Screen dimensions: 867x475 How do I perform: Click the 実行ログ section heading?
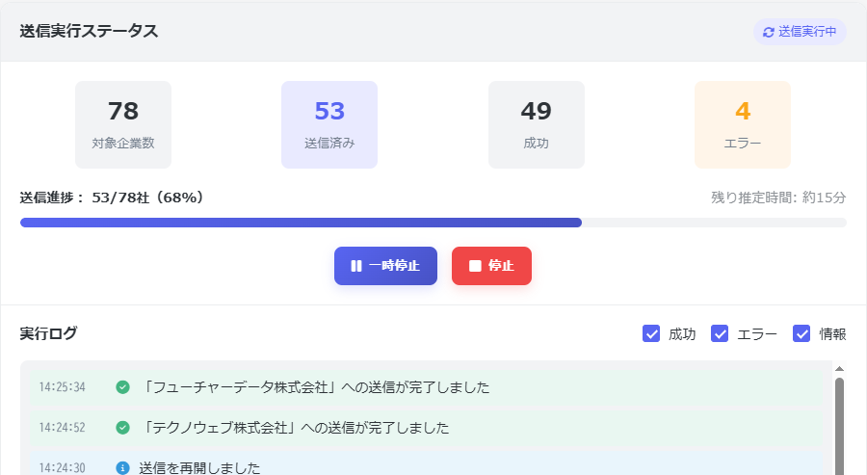coord(49,333)
